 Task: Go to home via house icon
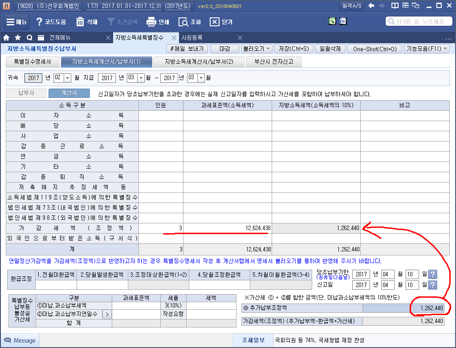tap(7, 38)
